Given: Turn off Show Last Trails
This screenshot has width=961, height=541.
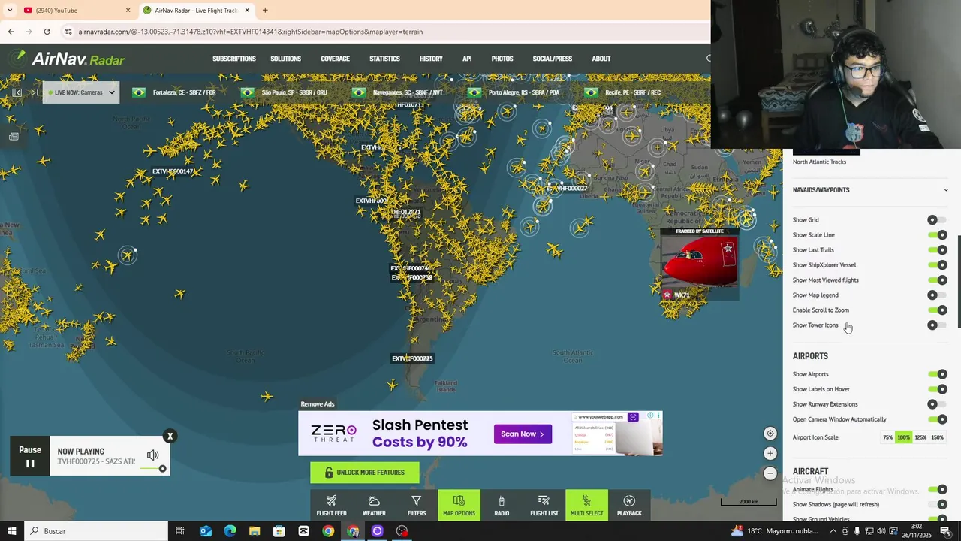Looking at the screenshot, I should (938, 250).
